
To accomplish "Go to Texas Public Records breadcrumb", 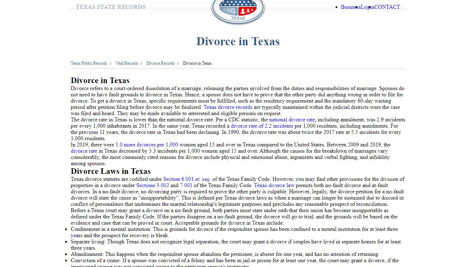I will pyautogui.click(x=89, y=63).
